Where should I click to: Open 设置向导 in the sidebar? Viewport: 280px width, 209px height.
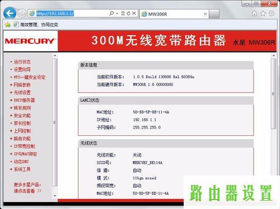pos(22,69)
